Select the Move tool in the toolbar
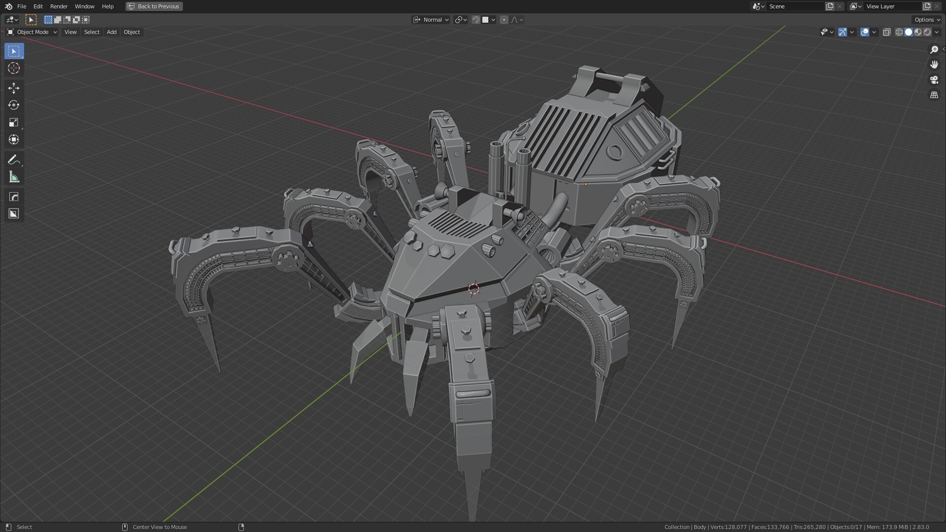This screenshot has height=532, width=946. 13,88
